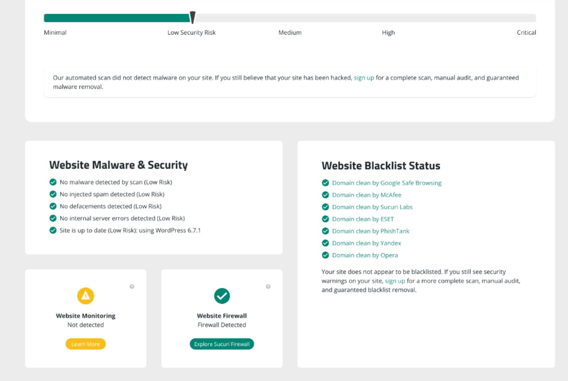This screenshot has height=381, width=568.
Task: Click the green checkmark icon above Website Firewall
Action: (222, 296)
